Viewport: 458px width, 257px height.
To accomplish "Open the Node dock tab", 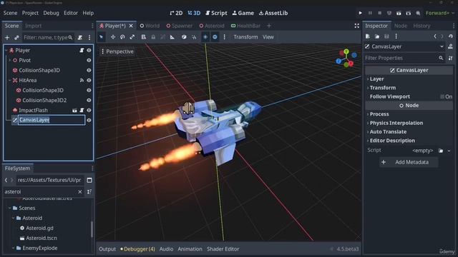I will [401, 26].
